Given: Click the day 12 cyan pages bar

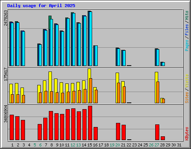Looking at the screenshot, I should pos(74,39).
